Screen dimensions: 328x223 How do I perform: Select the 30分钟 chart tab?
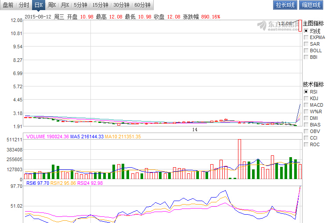[121, 5]
